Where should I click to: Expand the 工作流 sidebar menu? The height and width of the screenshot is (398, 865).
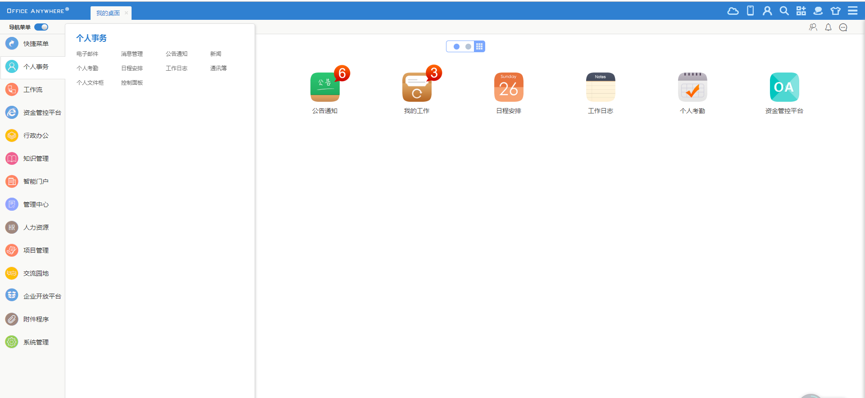click(33, 90)
